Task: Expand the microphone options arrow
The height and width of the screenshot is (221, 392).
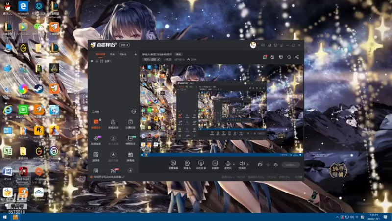Action: [234, 164]
